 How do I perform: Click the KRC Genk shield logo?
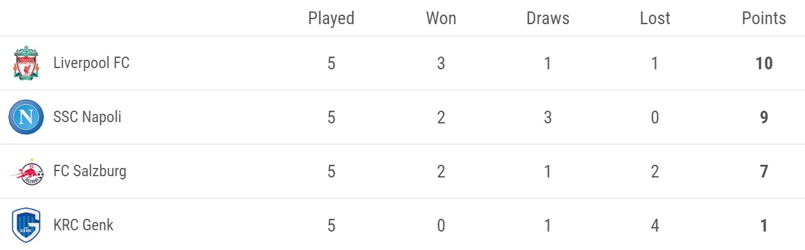(x=26, y=225)
